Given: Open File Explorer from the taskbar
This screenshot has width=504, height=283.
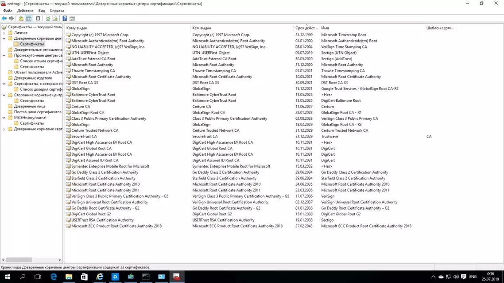Looking at the screenshot, I should pos(69,276).
